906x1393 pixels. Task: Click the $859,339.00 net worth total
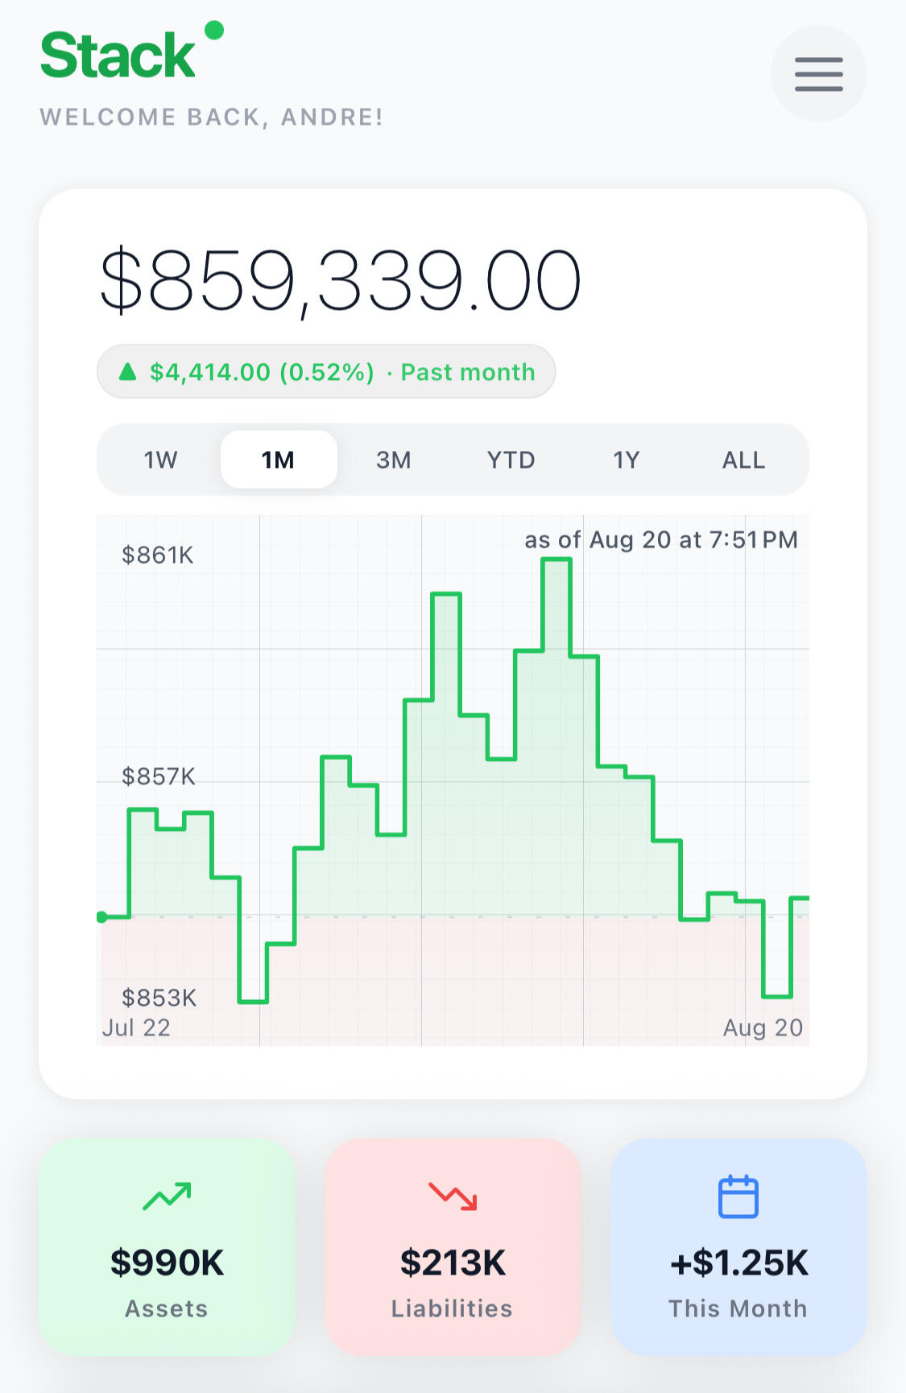[340, 281]
